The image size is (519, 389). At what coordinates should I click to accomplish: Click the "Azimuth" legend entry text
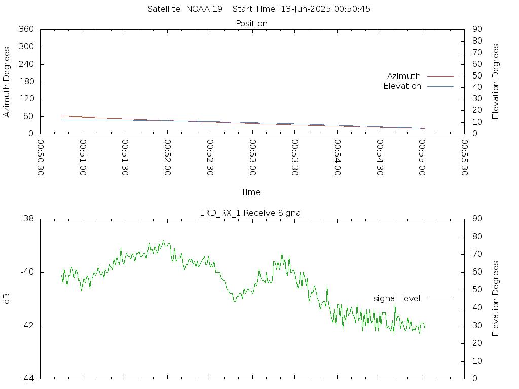pos(404,76)
